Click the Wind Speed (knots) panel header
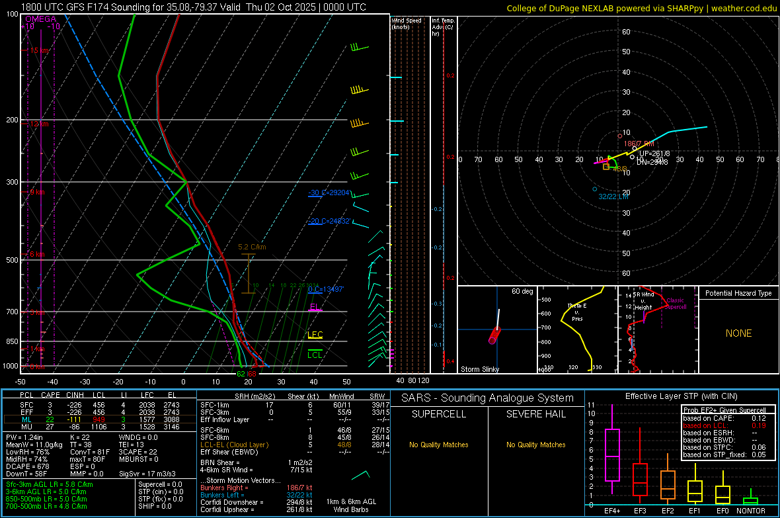This screenshot has width=780, height=518. point(407,23)
